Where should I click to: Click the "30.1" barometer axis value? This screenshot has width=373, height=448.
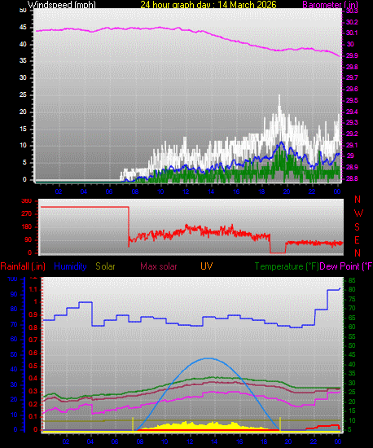click(x=352, y=33)
